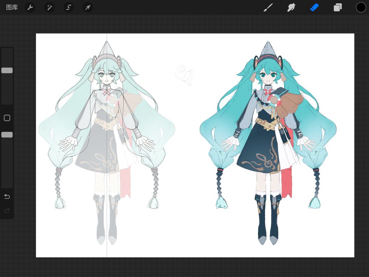The width and height of the screenshot is (369, 277).
Task: Tap the square Modify button in sidebar
Action: 7,118
